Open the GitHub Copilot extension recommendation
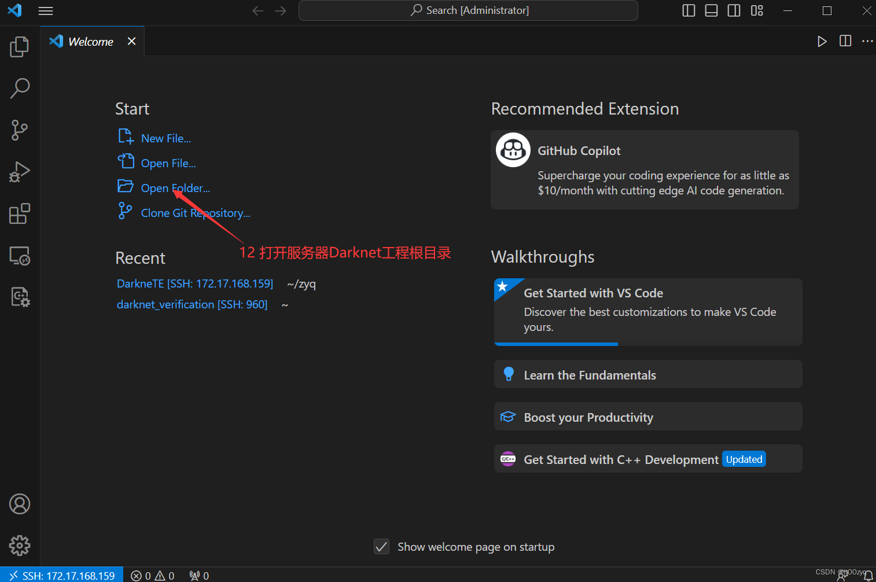876x582 pixels. [x=645, y=170]
